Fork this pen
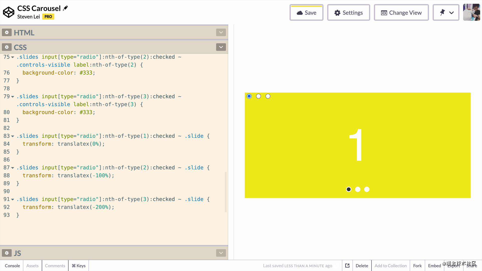Screen dimensions: 482x271 tap(417, 265)
